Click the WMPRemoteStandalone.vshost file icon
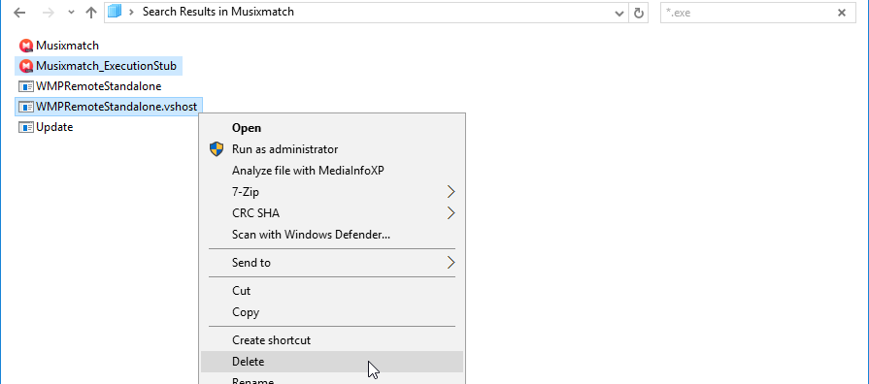Viewport: 869px width, 384px height. 26,107
